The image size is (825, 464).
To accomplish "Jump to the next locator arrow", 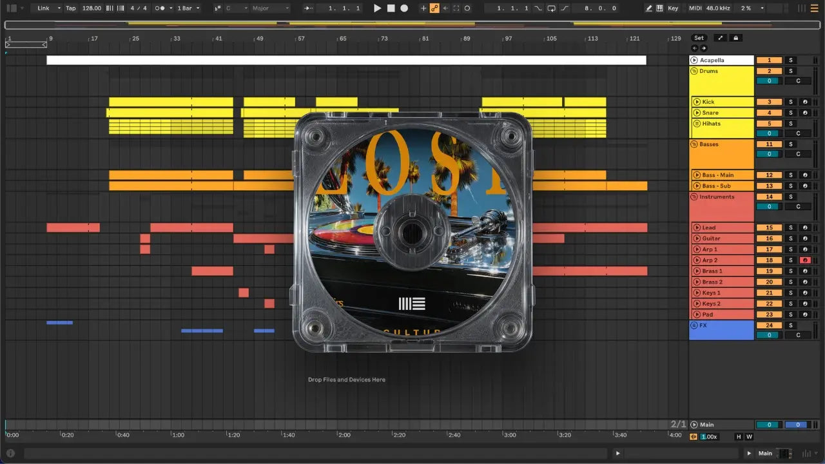I will 703,48.
